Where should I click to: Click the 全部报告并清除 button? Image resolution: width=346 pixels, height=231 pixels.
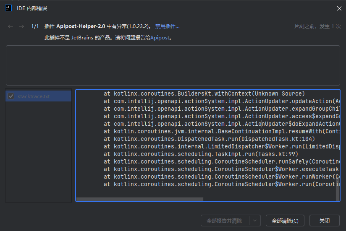224,221
